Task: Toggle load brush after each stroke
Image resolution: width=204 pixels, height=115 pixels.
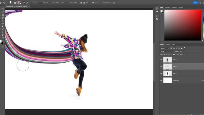Action: pos(24,3)
